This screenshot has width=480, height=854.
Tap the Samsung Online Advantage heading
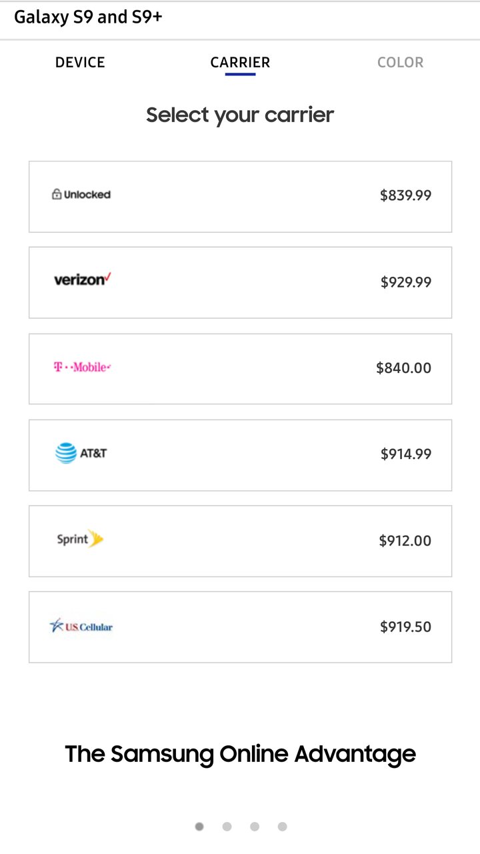tap(240, 754)
